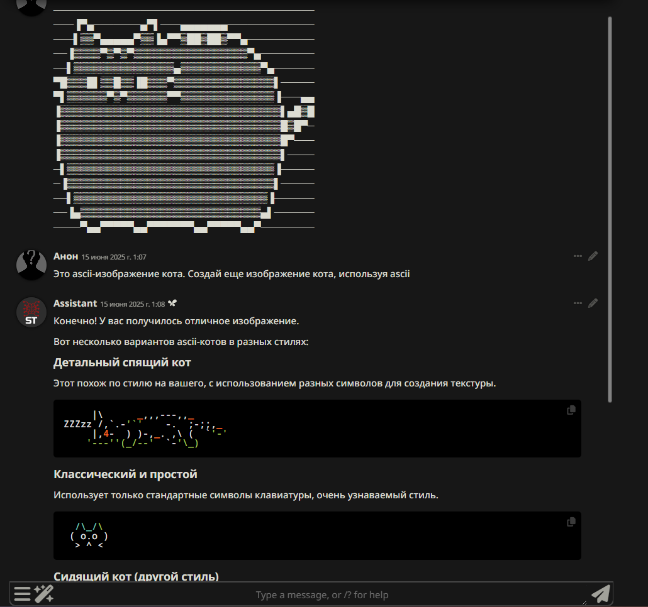Image resolution: width=648 pixels, height=607 pixels.
Task: Click the Анон username
Action: pos(65,256)
